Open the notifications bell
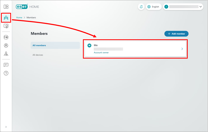Viewport: 208px width, 132px height. click(x=141, y=7)
